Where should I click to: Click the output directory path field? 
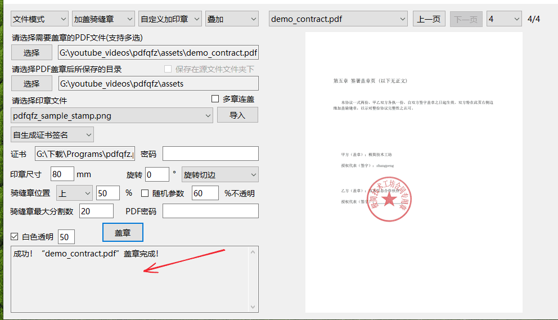[159, 84]
